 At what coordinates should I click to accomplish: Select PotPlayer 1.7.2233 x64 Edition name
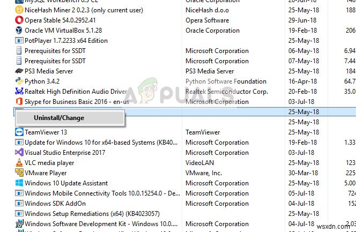click(66, 41)
